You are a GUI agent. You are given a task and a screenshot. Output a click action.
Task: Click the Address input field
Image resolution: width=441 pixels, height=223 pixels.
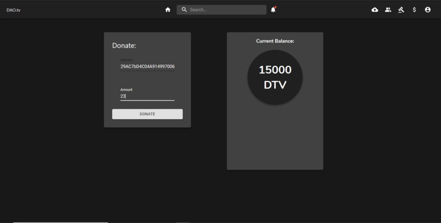click(147, 67)
